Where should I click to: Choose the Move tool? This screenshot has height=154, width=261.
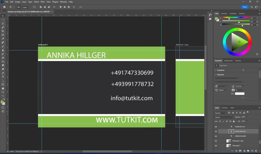coord(3,16)
